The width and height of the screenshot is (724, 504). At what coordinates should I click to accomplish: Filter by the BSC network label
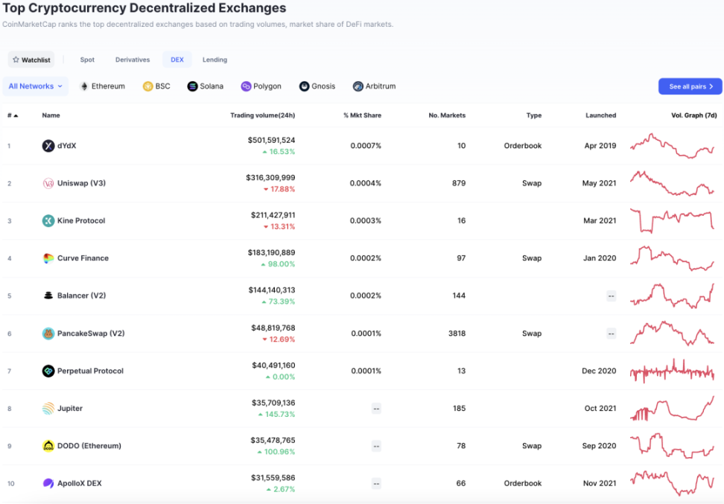162,86
